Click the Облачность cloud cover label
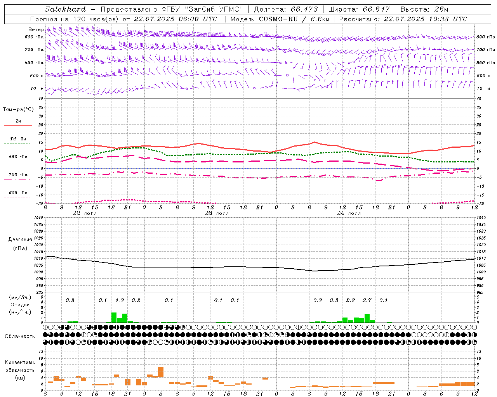 (x=20, y=337)
